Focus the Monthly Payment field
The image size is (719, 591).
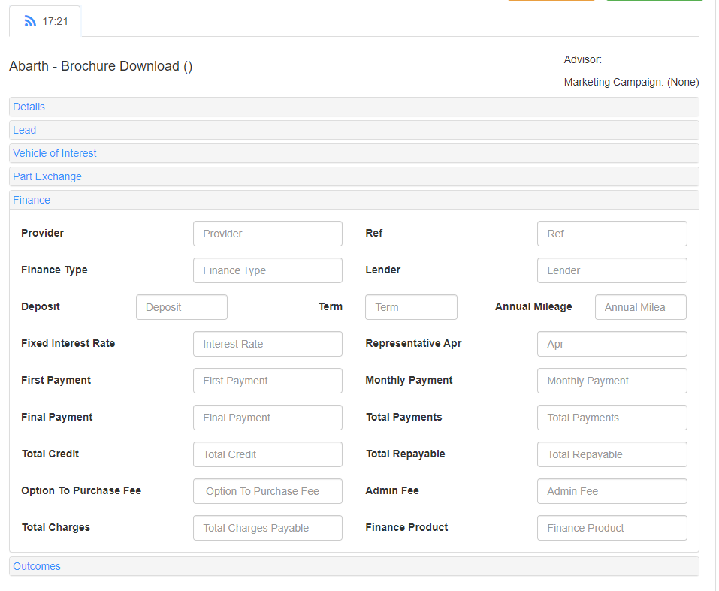[612, 381]
